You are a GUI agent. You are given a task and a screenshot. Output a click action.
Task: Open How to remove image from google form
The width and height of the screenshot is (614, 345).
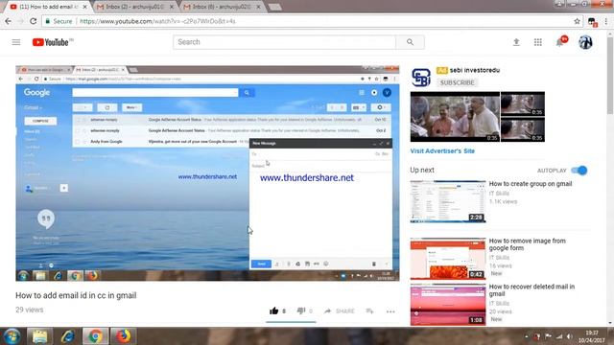tap(527, 244)
